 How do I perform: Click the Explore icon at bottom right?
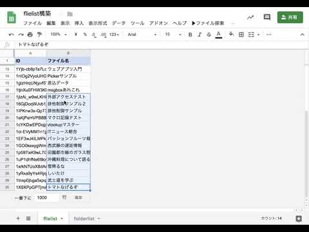point(299,218)
